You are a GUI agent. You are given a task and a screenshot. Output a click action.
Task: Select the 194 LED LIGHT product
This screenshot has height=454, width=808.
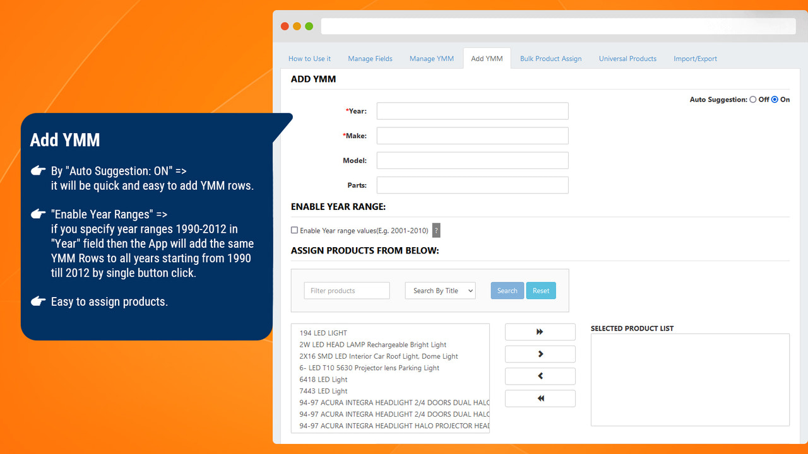323,332
